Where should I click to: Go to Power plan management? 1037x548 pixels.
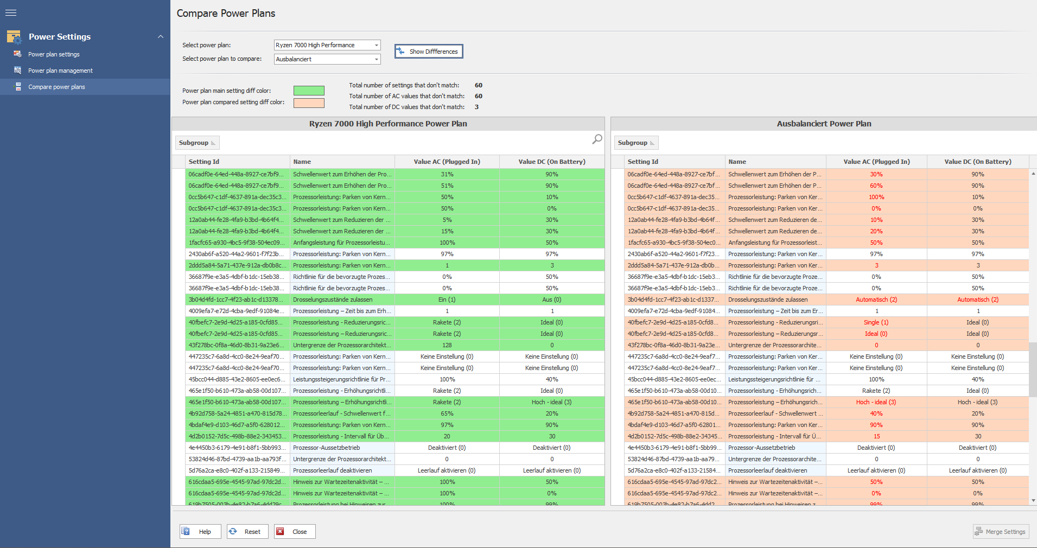click(60, 71)
